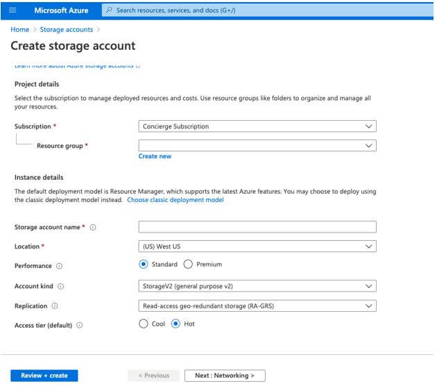Click the Storage account name field
Screen dimensions: 437x386
coord(257,227)
